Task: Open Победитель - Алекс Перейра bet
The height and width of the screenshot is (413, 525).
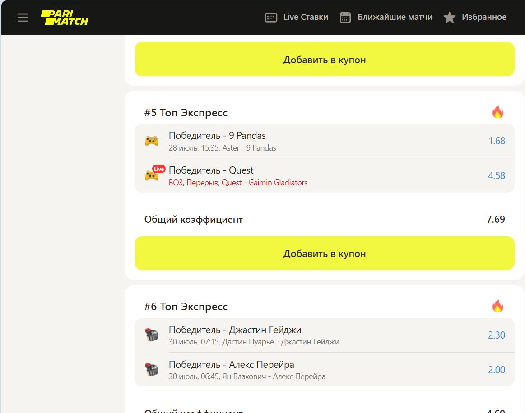Action: point(232,364)
